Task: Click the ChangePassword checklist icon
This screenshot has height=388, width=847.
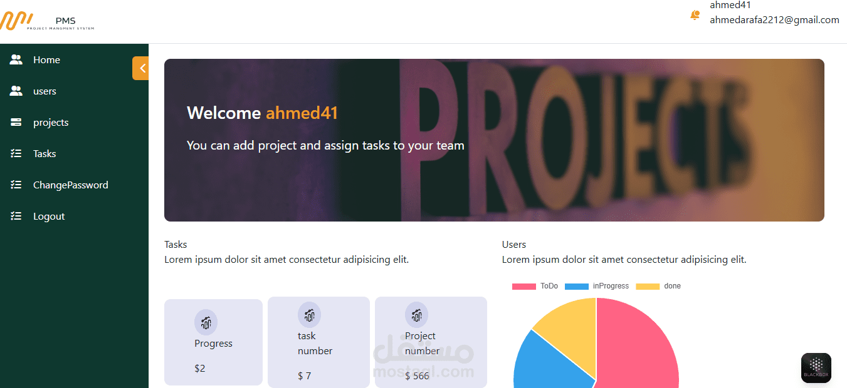Action: pos(16,185)
